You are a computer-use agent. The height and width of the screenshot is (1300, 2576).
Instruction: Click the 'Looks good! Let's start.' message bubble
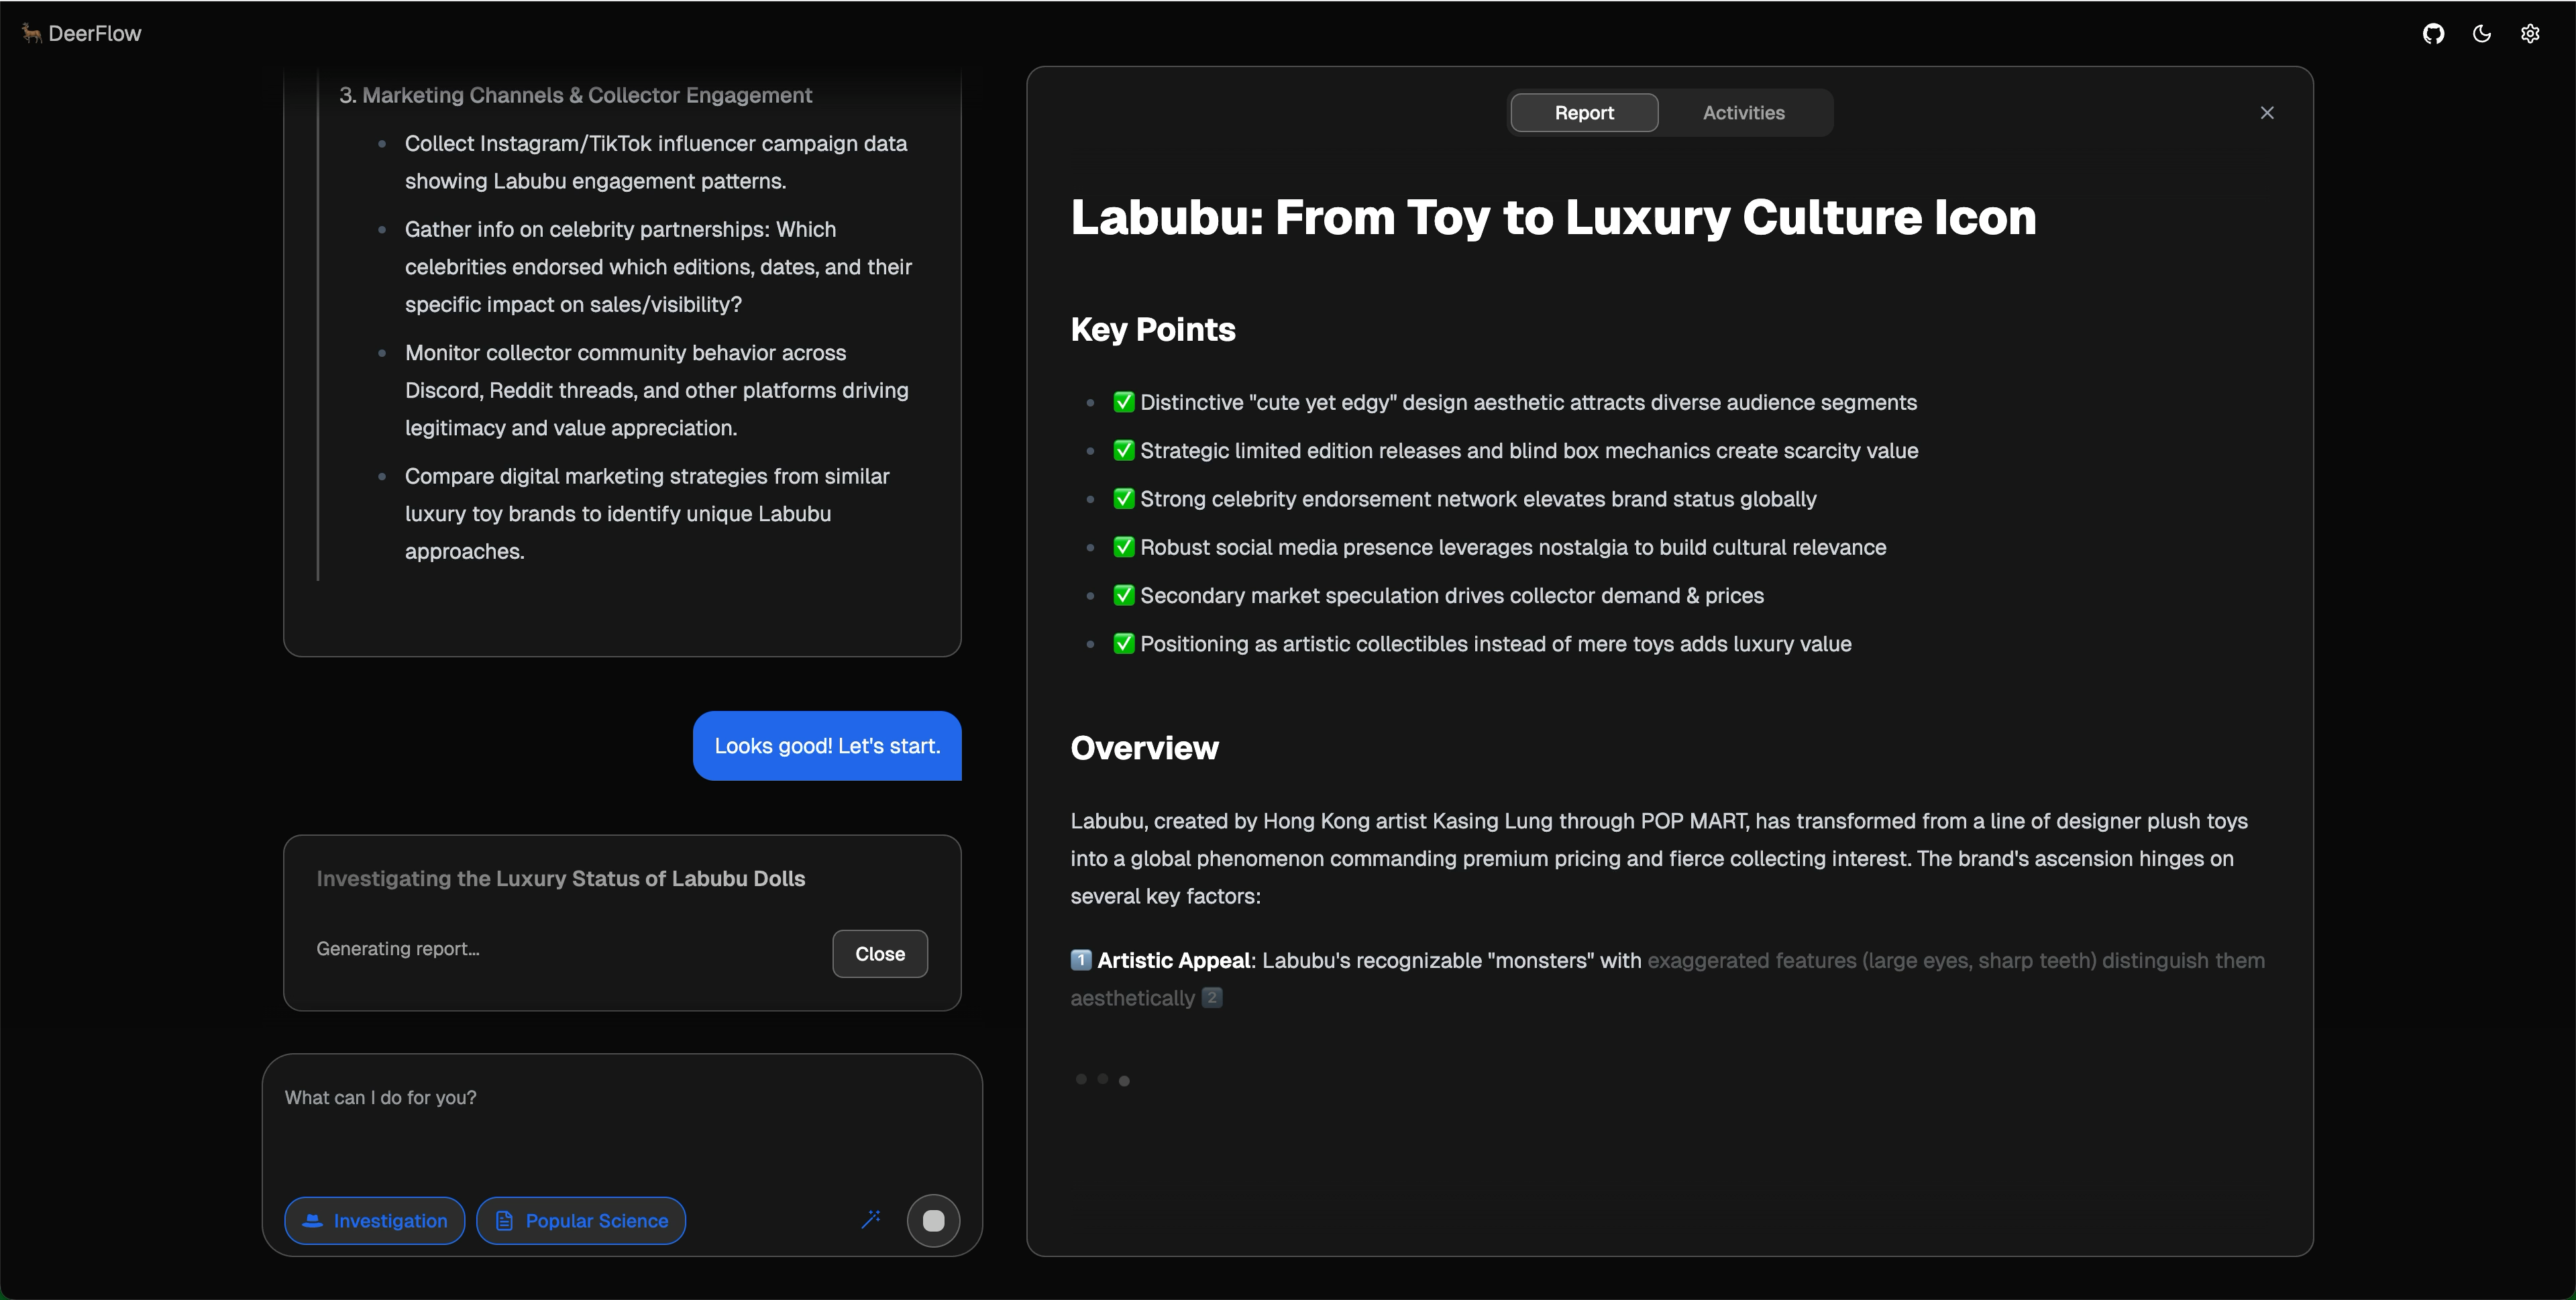pos(827,746)
